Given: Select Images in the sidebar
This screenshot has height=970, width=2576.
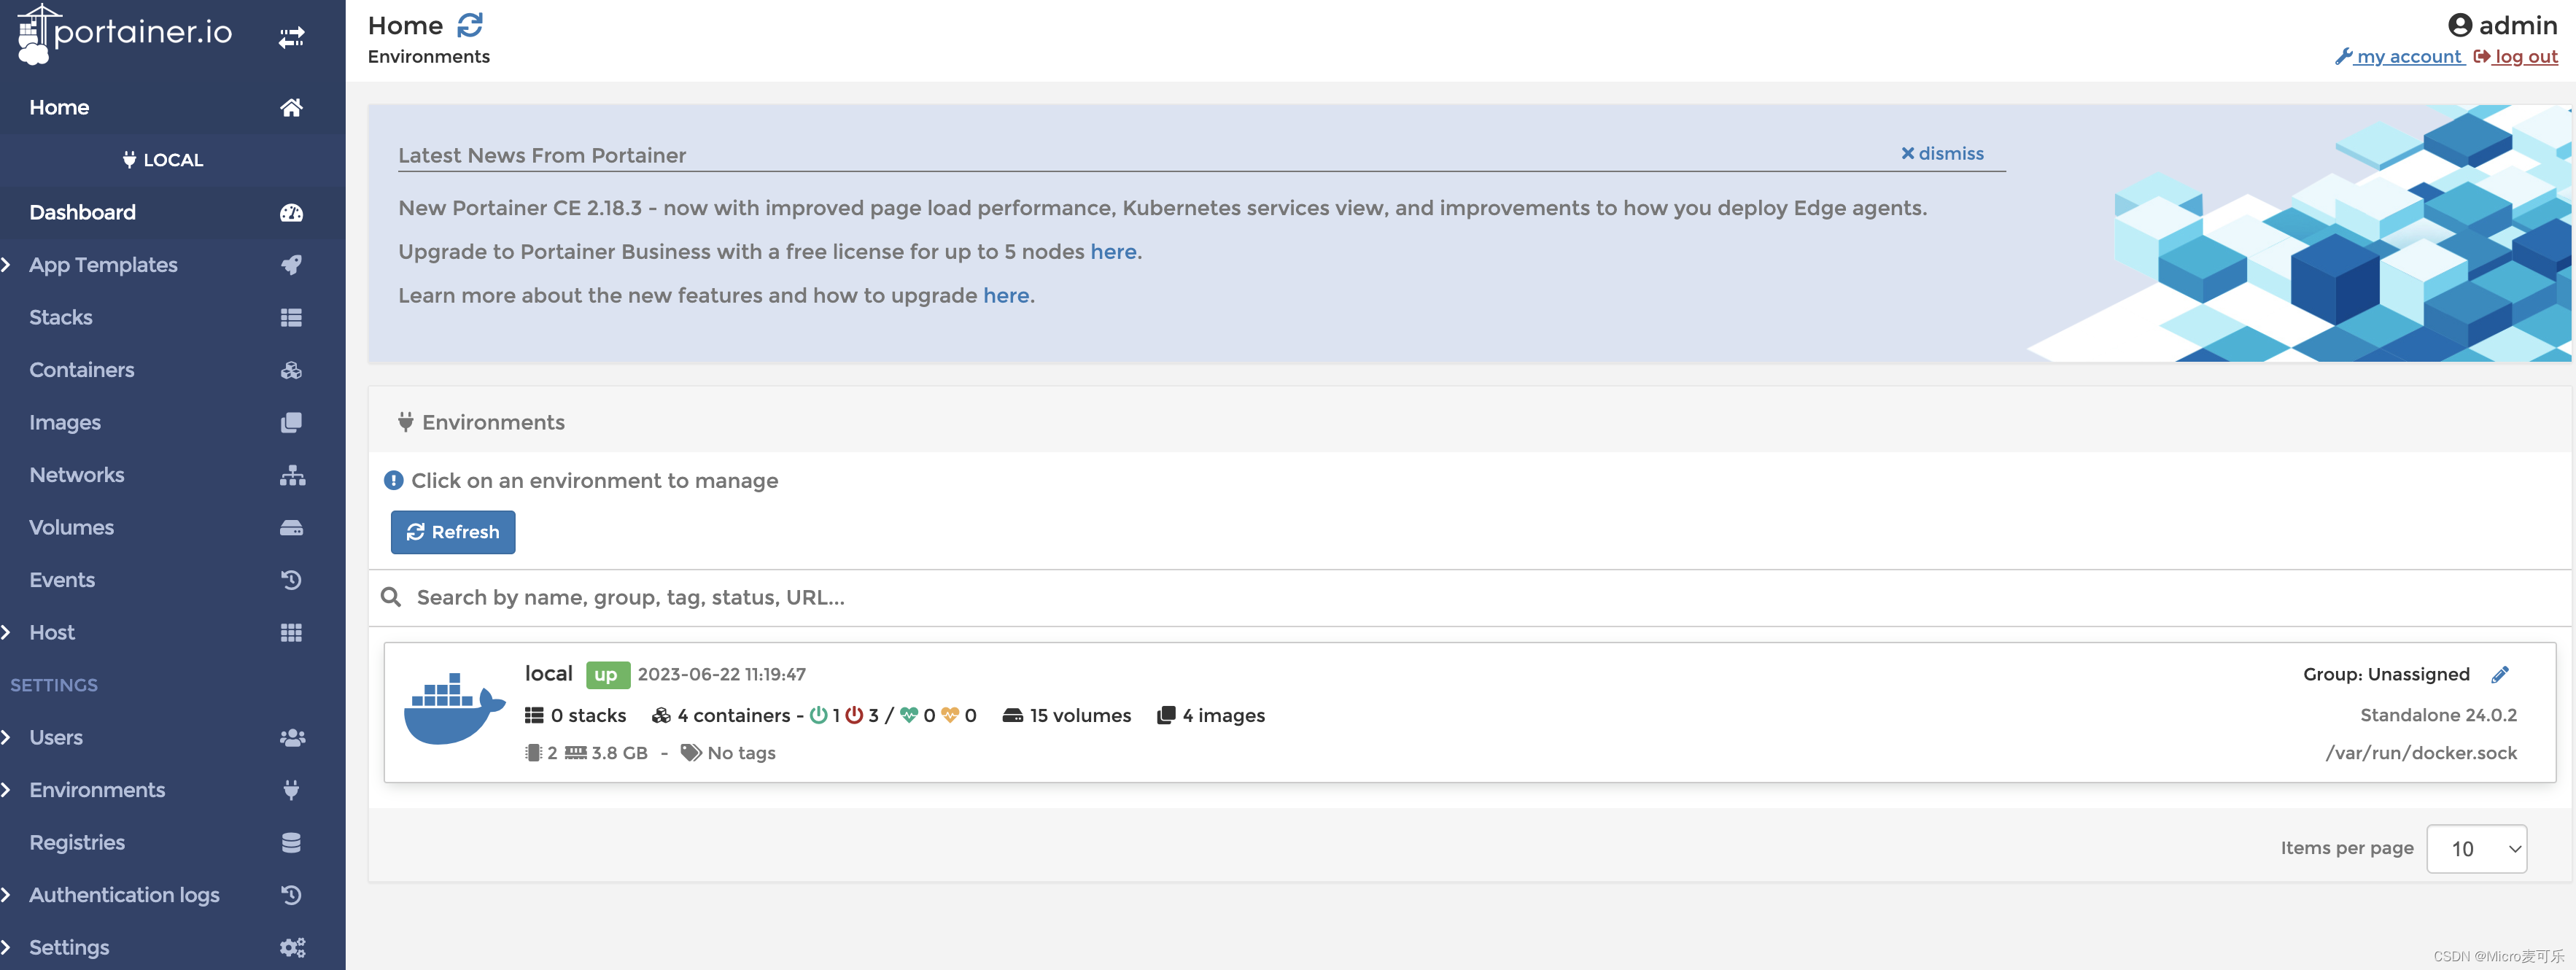Looking at the screenshot, I should (173, 422).
